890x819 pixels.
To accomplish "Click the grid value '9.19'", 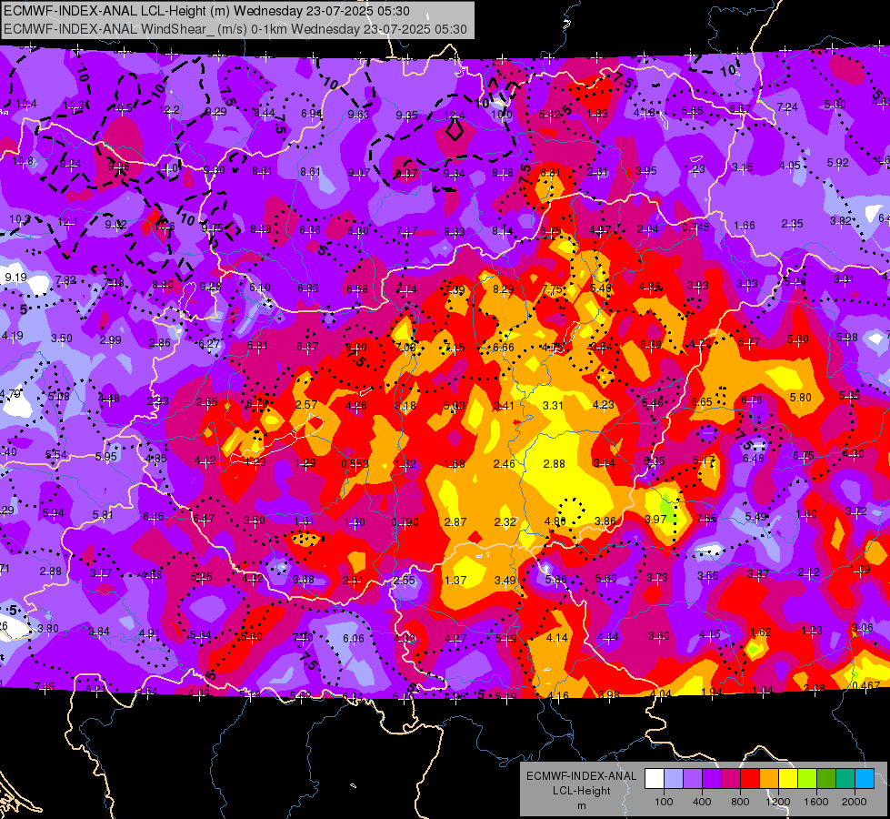I will point(15,278).
